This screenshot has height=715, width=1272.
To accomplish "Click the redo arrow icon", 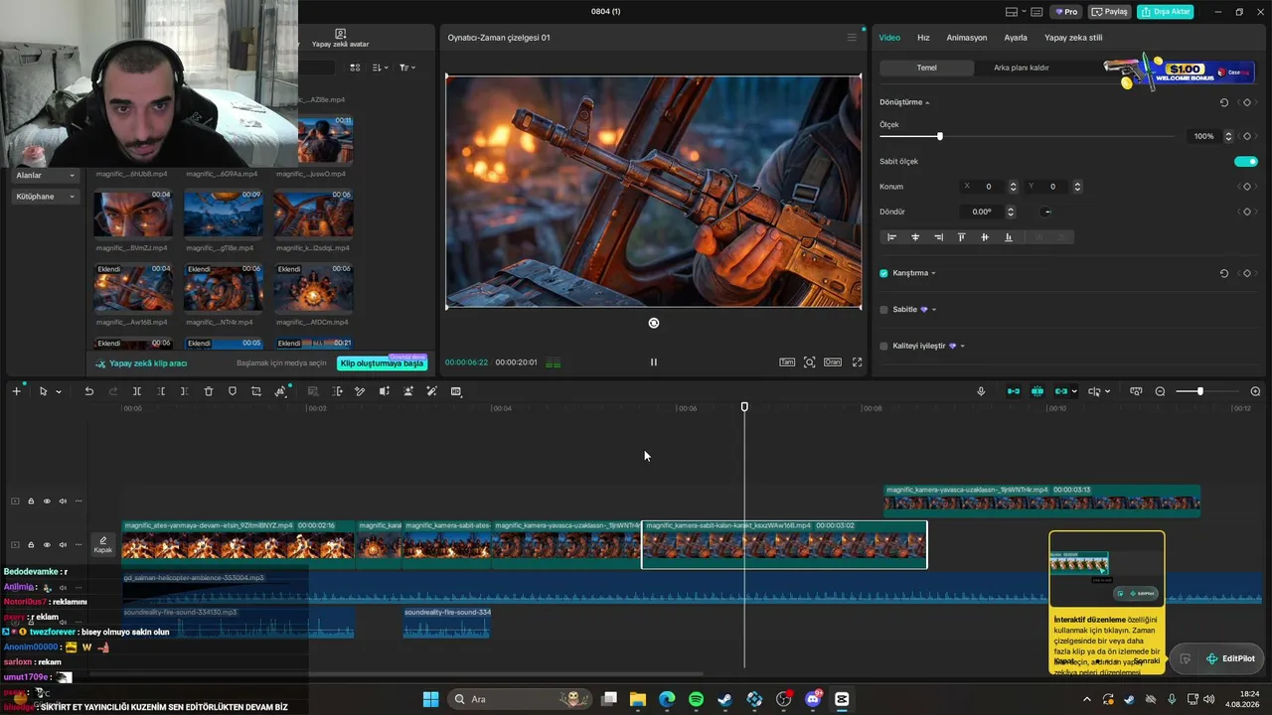I will [112, 391].
